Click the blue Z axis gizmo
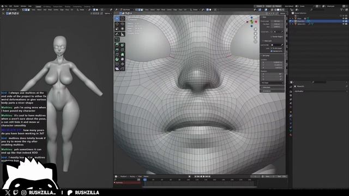The image size is (349, 196). coord(252,17)
